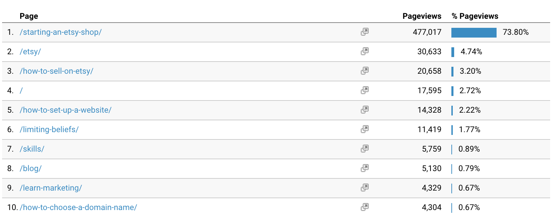
Task: Open the /starting-an-etsy-shop/ page link
Action: pyautogui.click(x=61, y=32)
